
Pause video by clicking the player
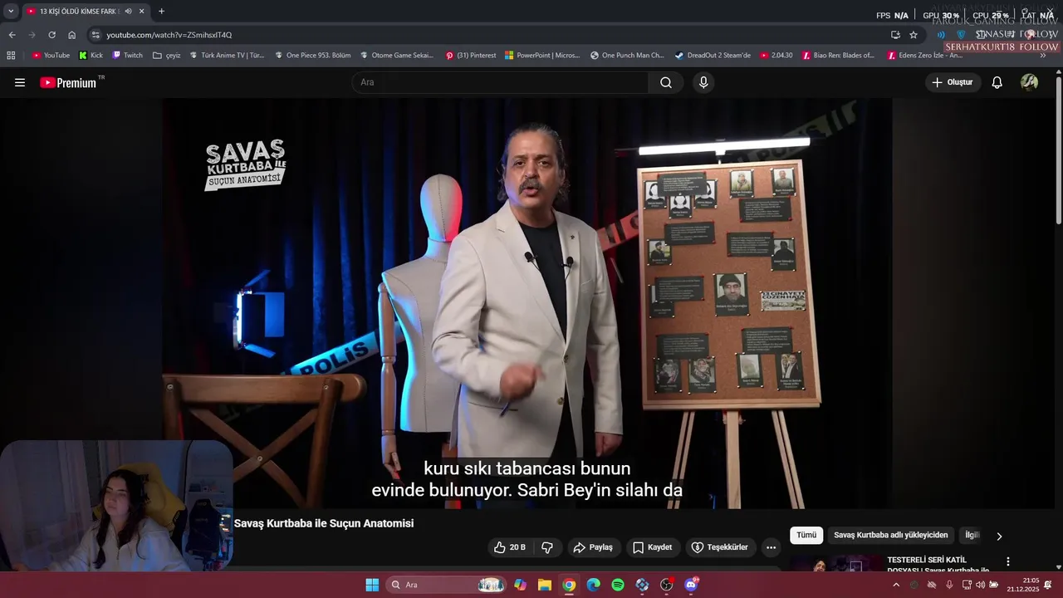[x=527, y=303]
